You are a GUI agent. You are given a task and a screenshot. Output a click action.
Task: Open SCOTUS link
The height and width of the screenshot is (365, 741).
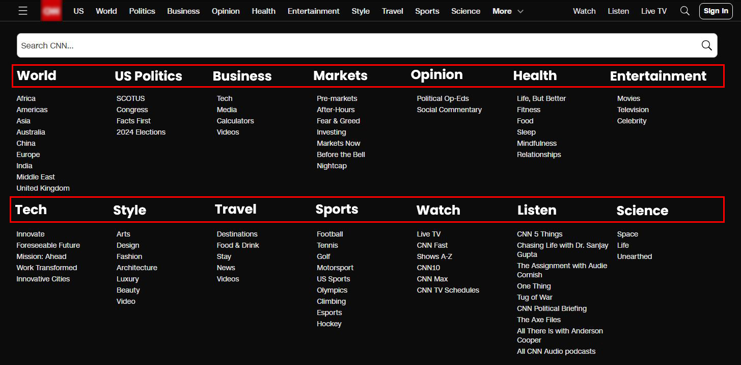point(131,98)
